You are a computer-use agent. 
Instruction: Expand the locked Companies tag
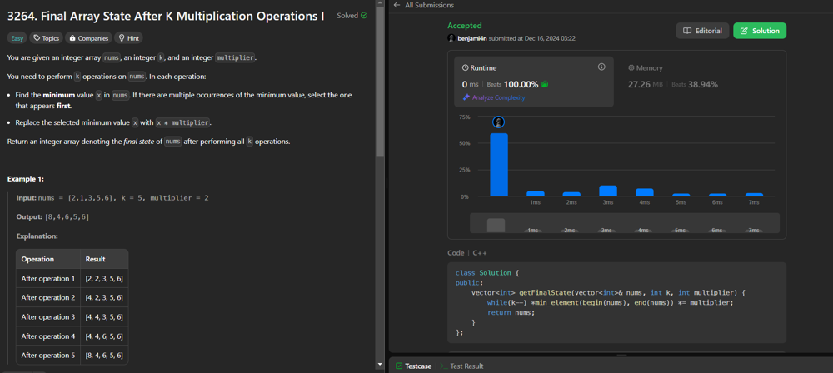point(88,38)
